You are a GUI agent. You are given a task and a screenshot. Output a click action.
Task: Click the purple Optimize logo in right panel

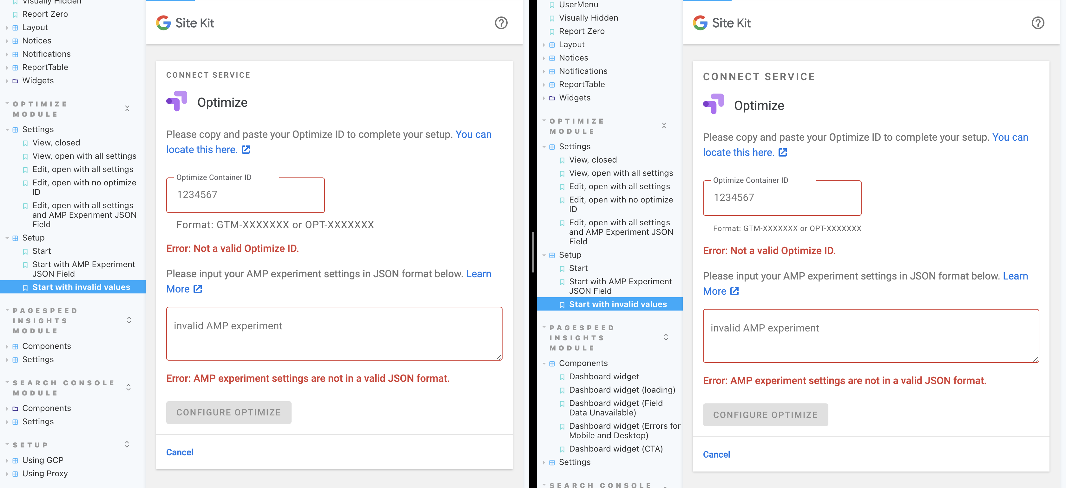[714, 104]
